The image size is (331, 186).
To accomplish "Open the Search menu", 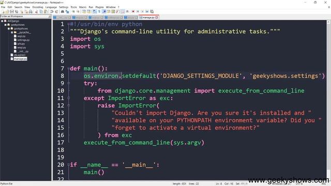I will pos(18,7).
